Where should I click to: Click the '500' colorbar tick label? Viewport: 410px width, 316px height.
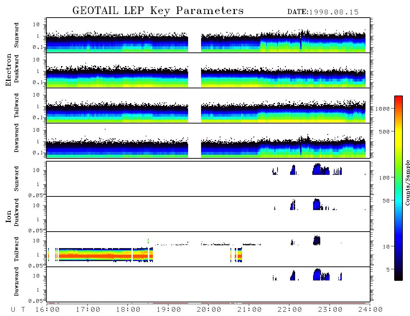click(385, 131)
